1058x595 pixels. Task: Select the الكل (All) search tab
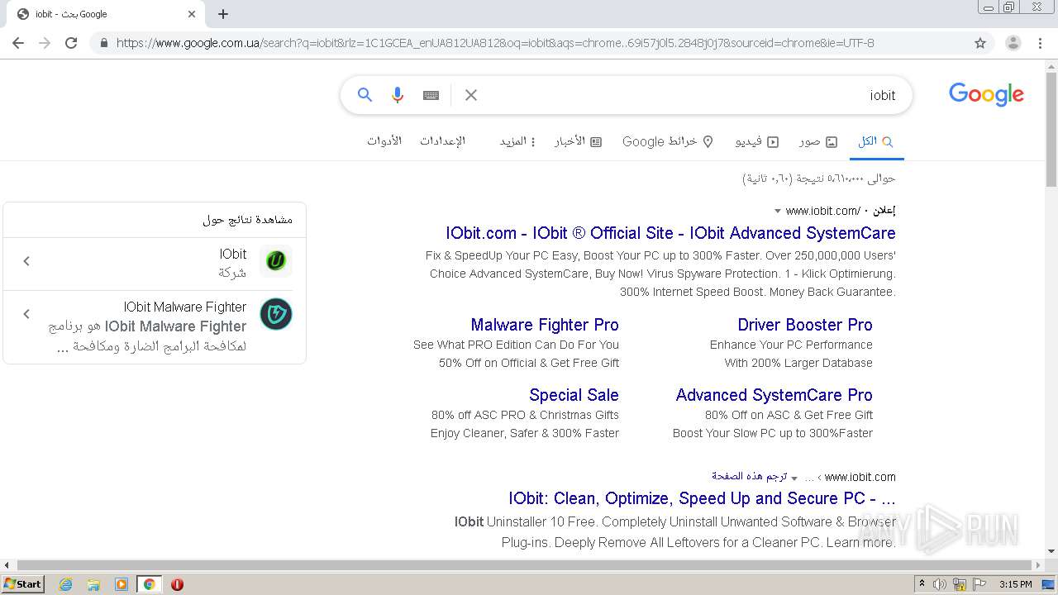875,141
